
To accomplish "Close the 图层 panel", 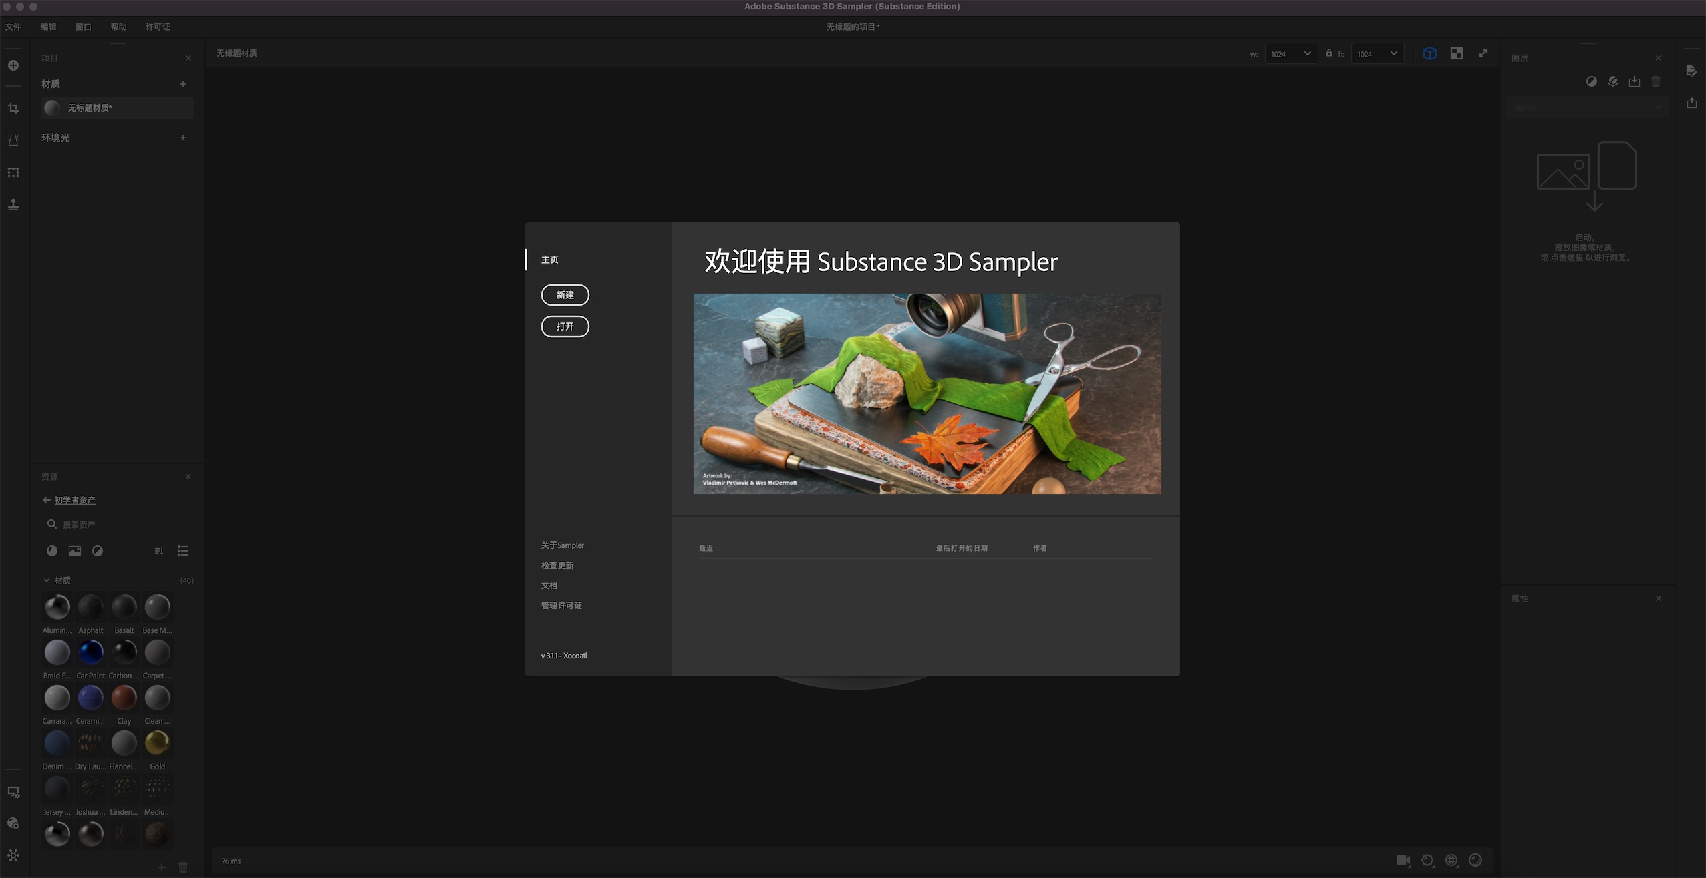I will [x=1659, y=58].
